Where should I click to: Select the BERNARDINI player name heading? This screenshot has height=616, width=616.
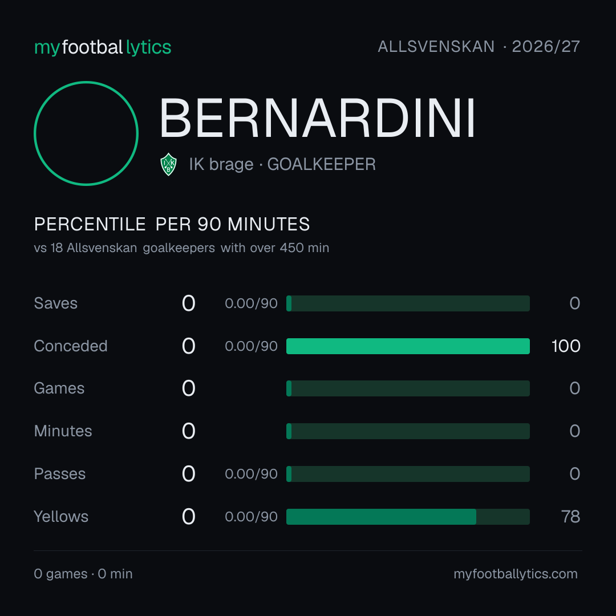point(318,118)
